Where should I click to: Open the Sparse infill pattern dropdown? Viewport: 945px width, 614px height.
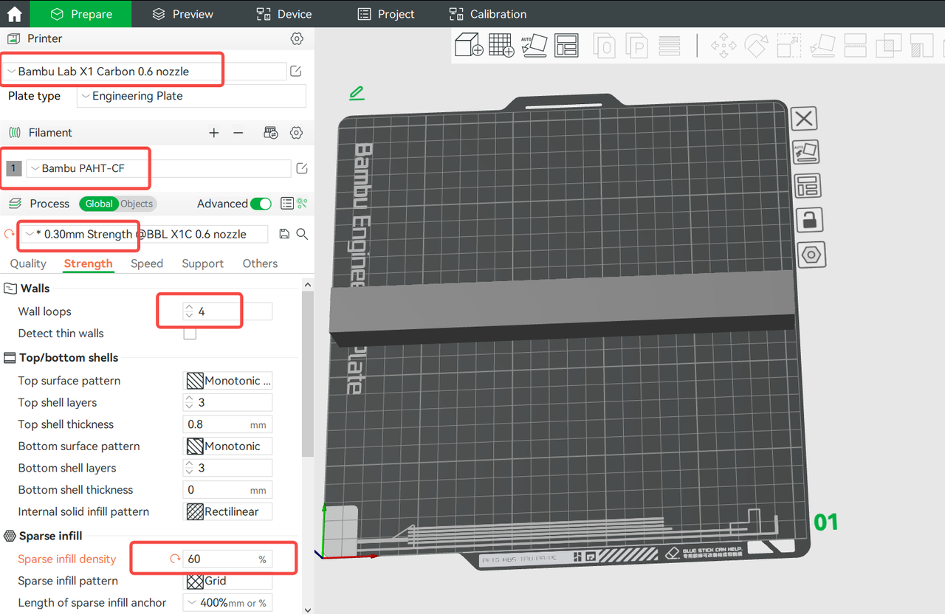[227, 581]
